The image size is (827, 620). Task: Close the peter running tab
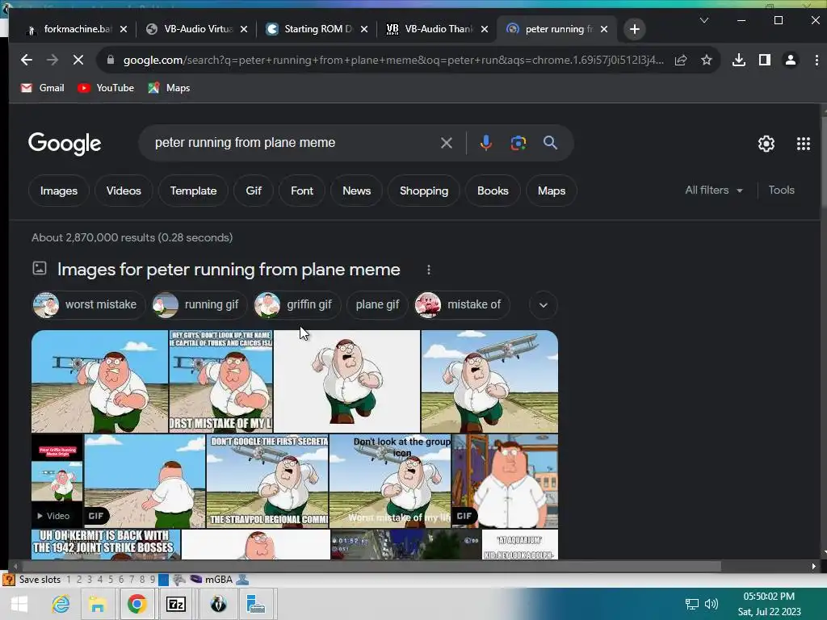pyautogui.click(x=604, y=29)
